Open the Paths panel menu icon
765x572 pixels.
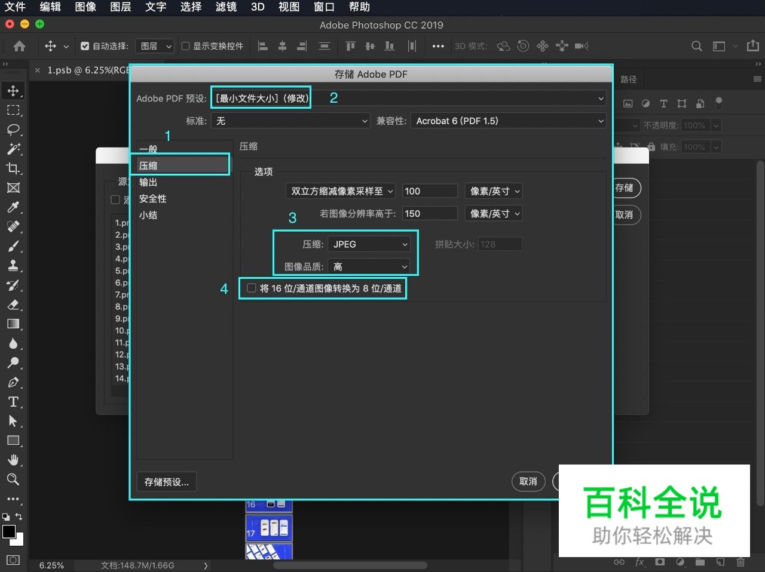coord(756,78)
